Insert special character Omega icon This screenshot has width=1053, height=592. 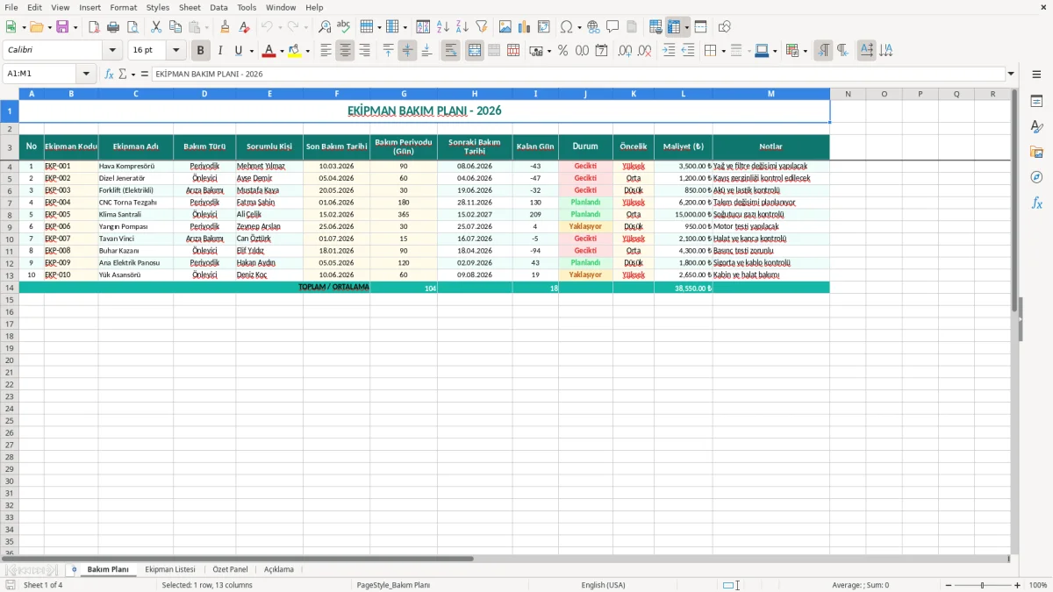566,27
